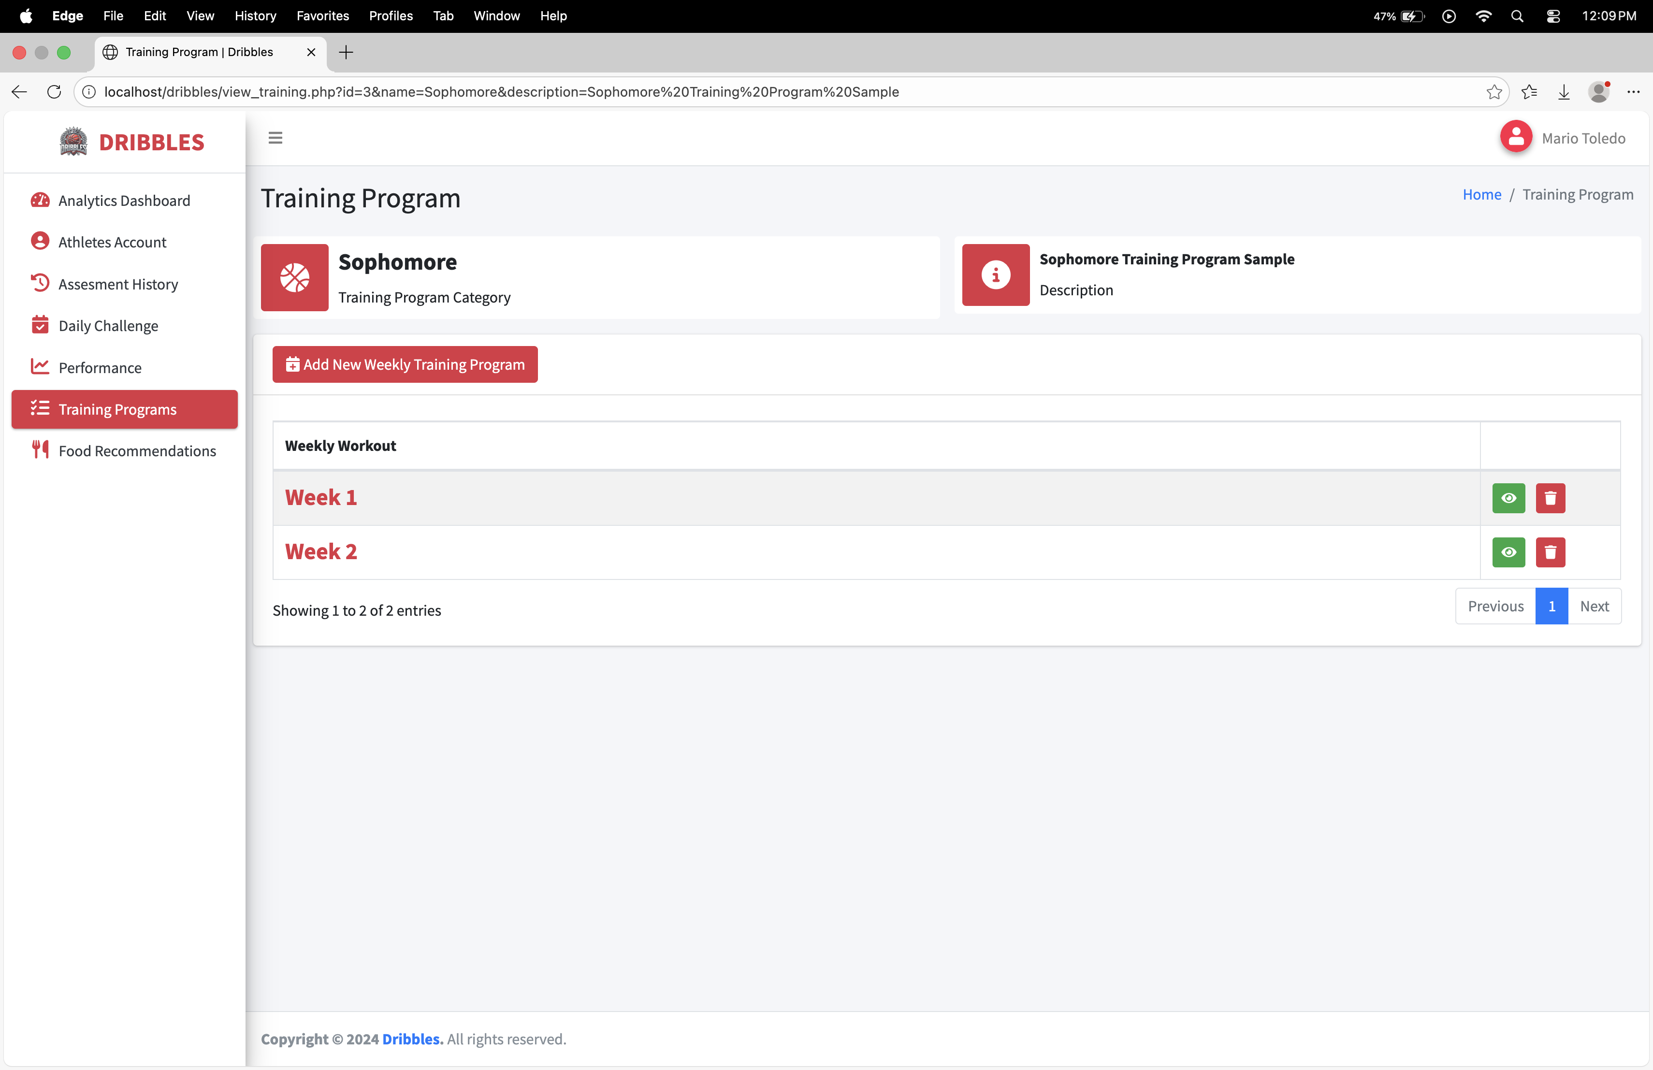The height and width of the screenshot is (1070, 1653).
Task: Click the browser address bar
Action: 500,92
